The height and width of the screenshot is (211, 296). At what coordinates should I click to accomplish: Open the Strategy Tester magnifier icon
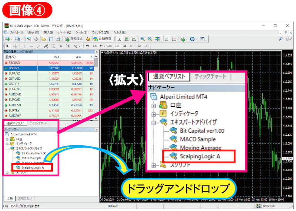[58, 39]
